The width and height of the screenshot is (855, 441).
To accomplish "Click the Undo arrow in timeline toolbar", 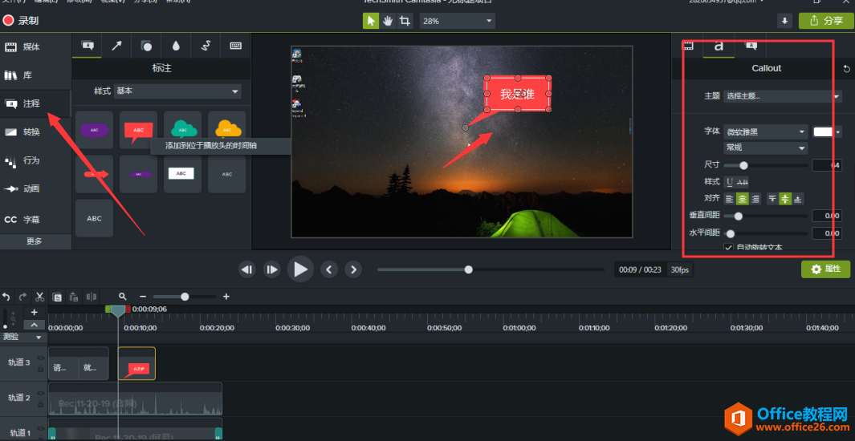I will 6,297.
